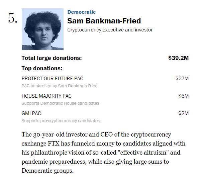
Task: Click the Total large donations label
Action: (51, 58)
